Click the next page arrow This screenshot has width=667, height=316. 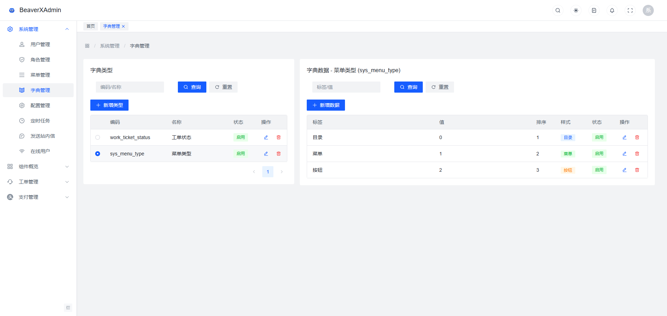tap(282, 172)
